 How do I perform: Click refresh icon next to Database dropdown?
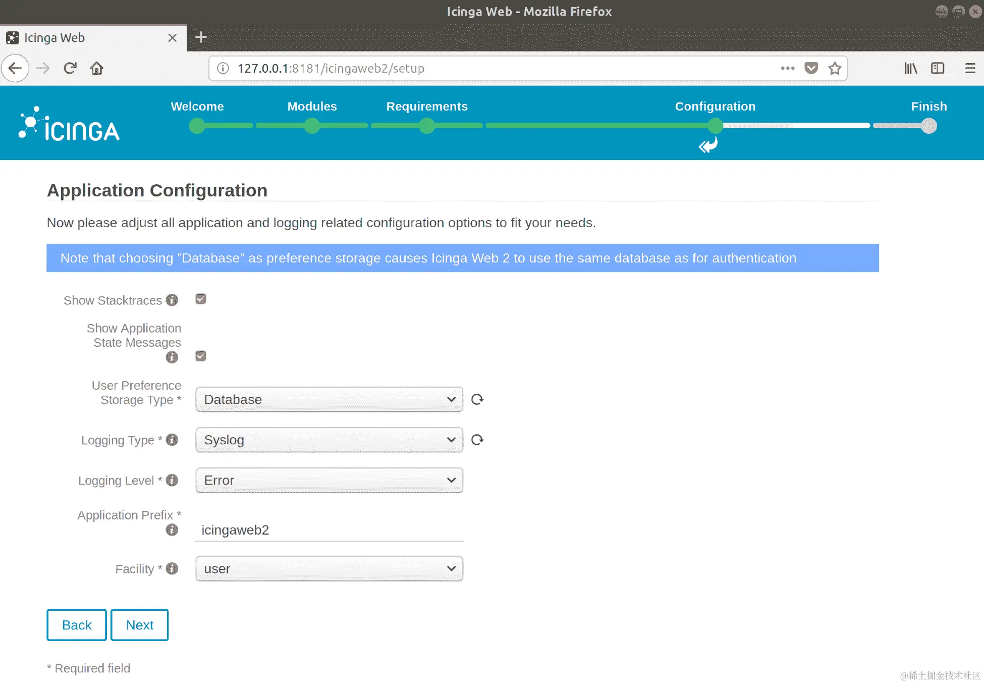pos(477,399)
